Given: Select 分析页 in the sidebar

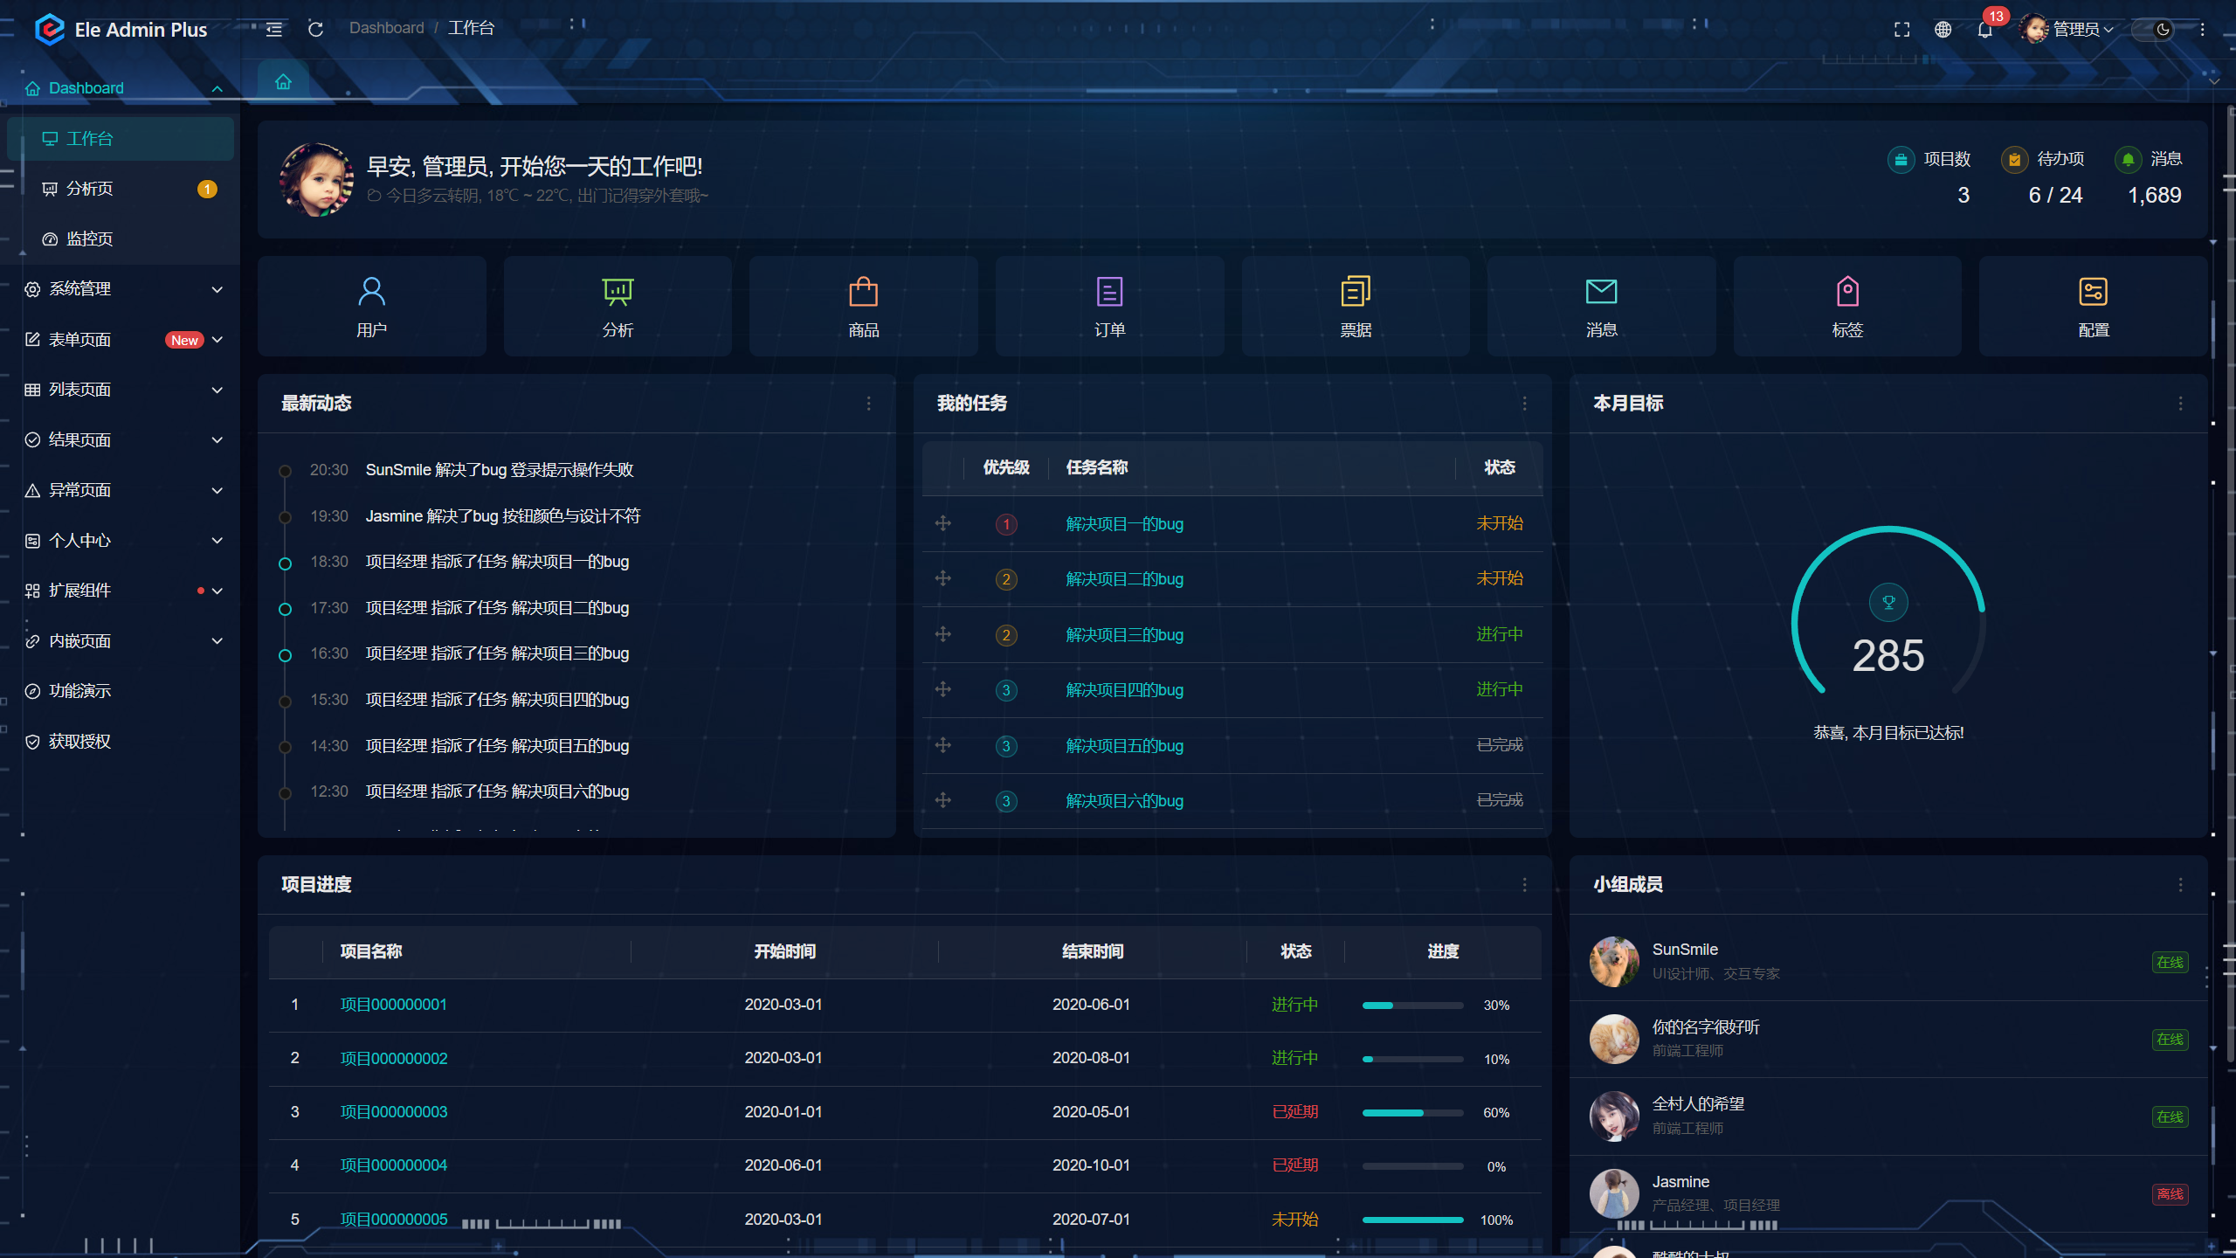Looking at the screenshot, I should pos(90,189).
